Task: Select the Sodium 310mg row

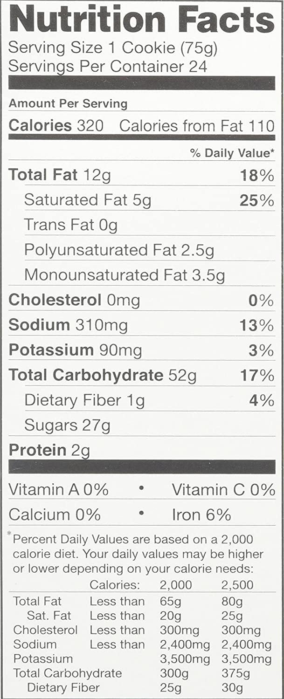Action: 142,325
